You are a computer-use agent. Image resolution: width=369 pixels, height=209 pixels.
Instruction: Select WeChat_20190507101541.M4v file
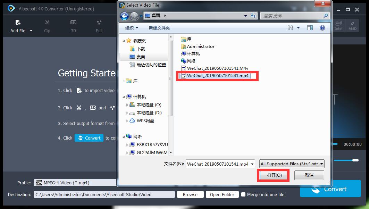215,68
